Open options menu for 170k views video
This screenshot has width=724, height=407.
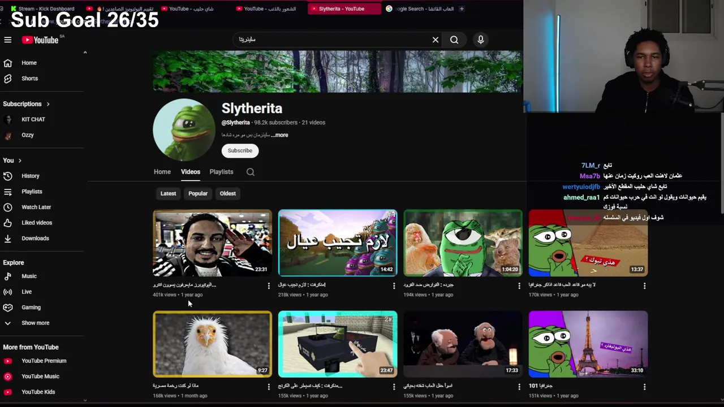[x=644, y=286]
